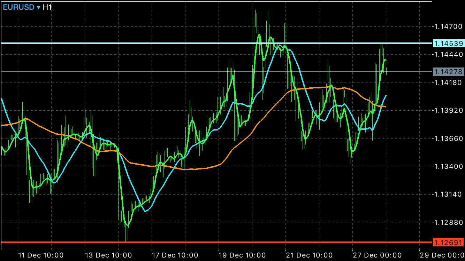This screenshot has height=261, width=465.
Task: Click the 1.13400 price axis label
Action: [x=448, y=166]
